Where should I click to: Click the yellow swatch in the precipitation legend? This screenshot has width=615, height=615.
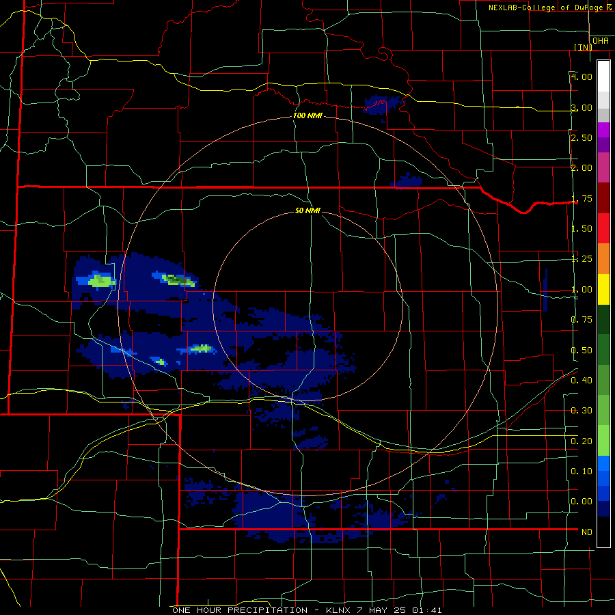click(x=603, y=289)
